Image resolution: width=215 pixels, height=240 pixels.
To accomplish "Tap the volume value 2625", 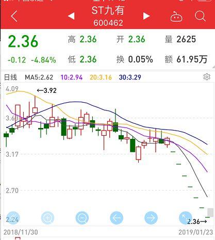I will coord(186,39).
